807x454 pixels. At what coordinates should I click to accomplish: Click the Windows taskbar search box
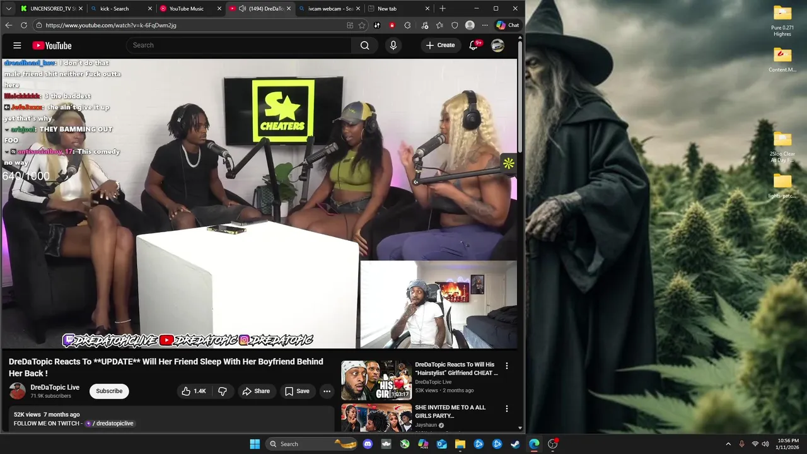(311, 444)
